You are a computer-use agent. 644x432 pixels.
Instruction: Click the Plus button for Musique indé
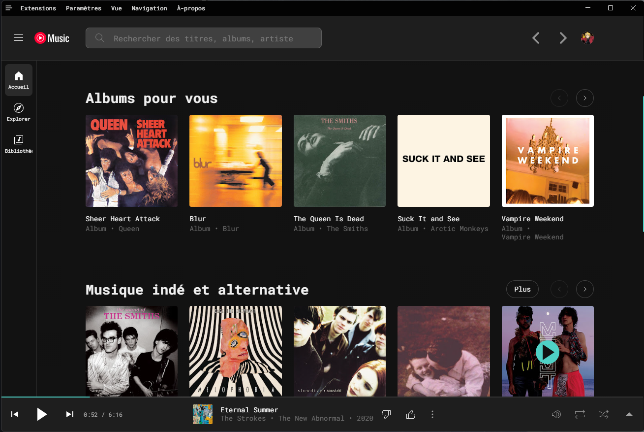[522, 289]
